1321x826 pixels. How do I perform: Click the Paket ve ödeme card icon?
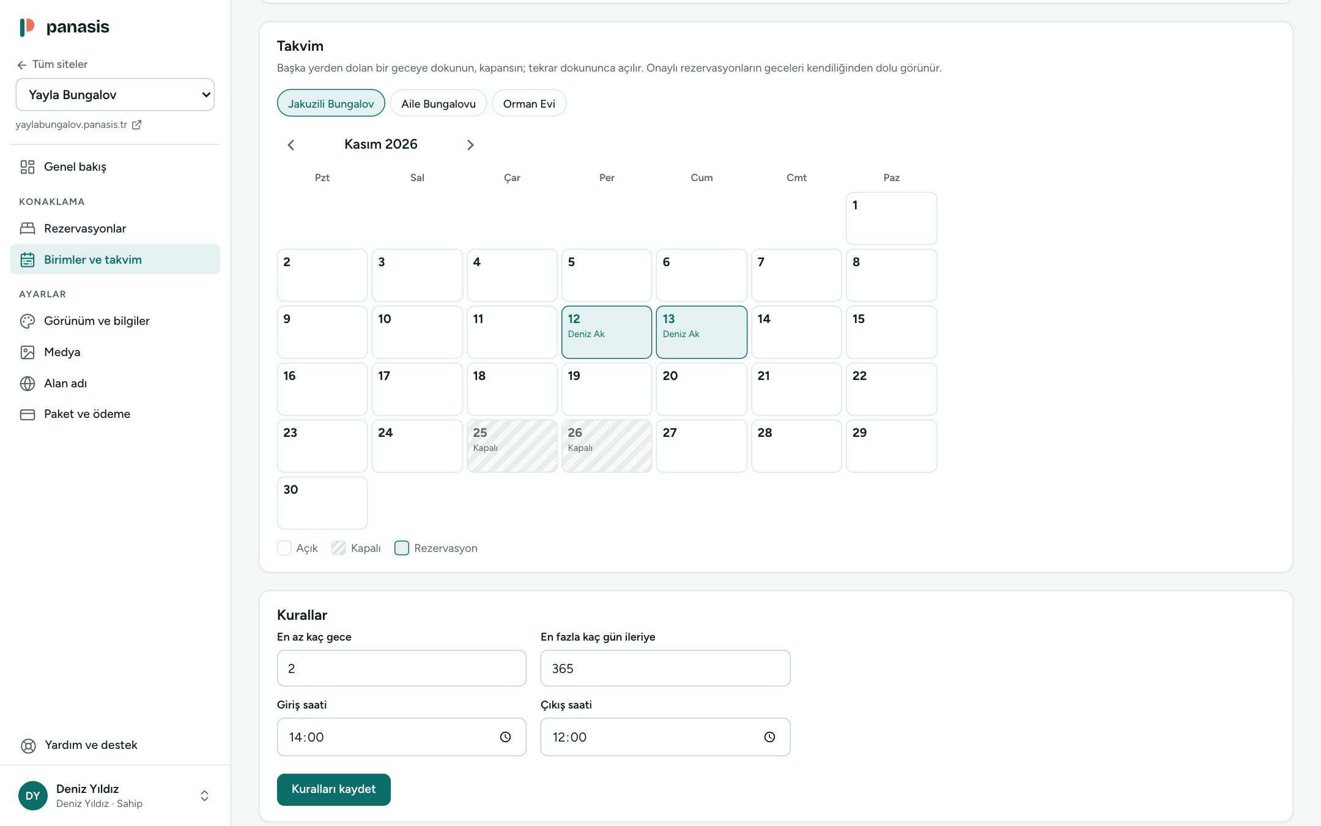(28, 415)
